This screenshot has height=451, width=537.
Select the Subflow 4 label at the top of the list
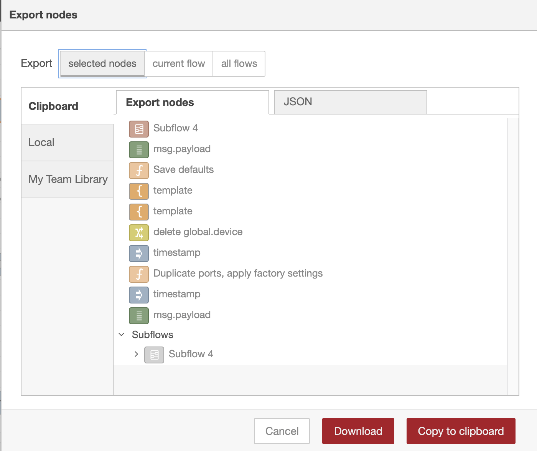click(176, 128)
